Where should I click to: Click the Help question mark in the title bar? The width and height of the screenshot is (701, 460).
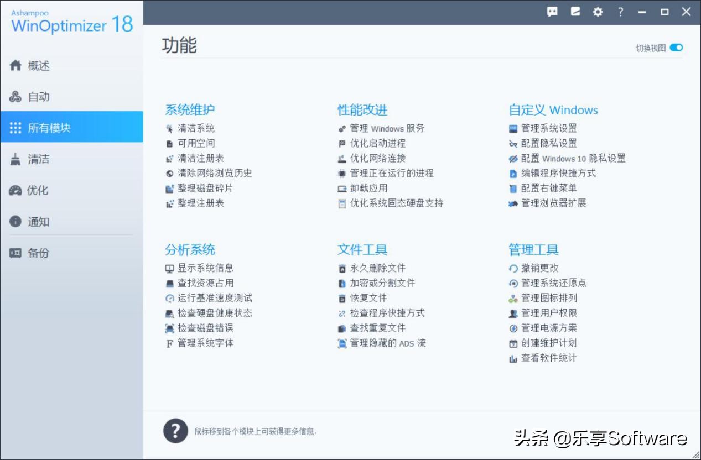pyautogui.click(x=620, y=11)
